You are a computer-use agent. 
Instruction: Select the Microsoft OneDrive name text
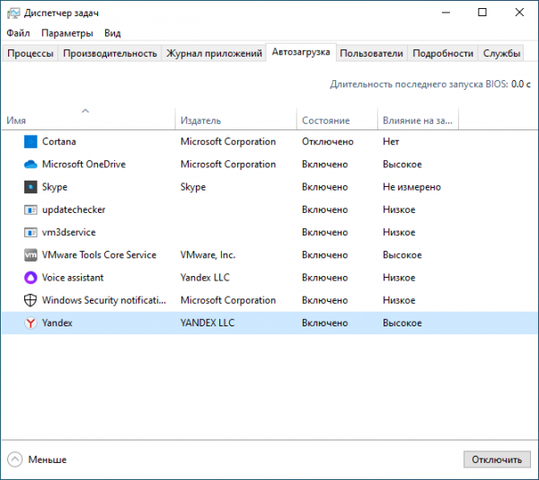click(84, 164)
